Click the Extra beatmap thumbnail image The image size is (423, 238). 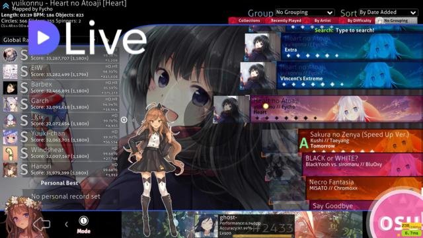[262, 47]
